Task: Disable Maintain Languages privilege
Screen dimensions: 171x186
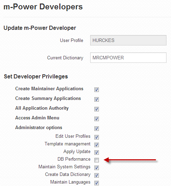Action: [x=96, y=183]
